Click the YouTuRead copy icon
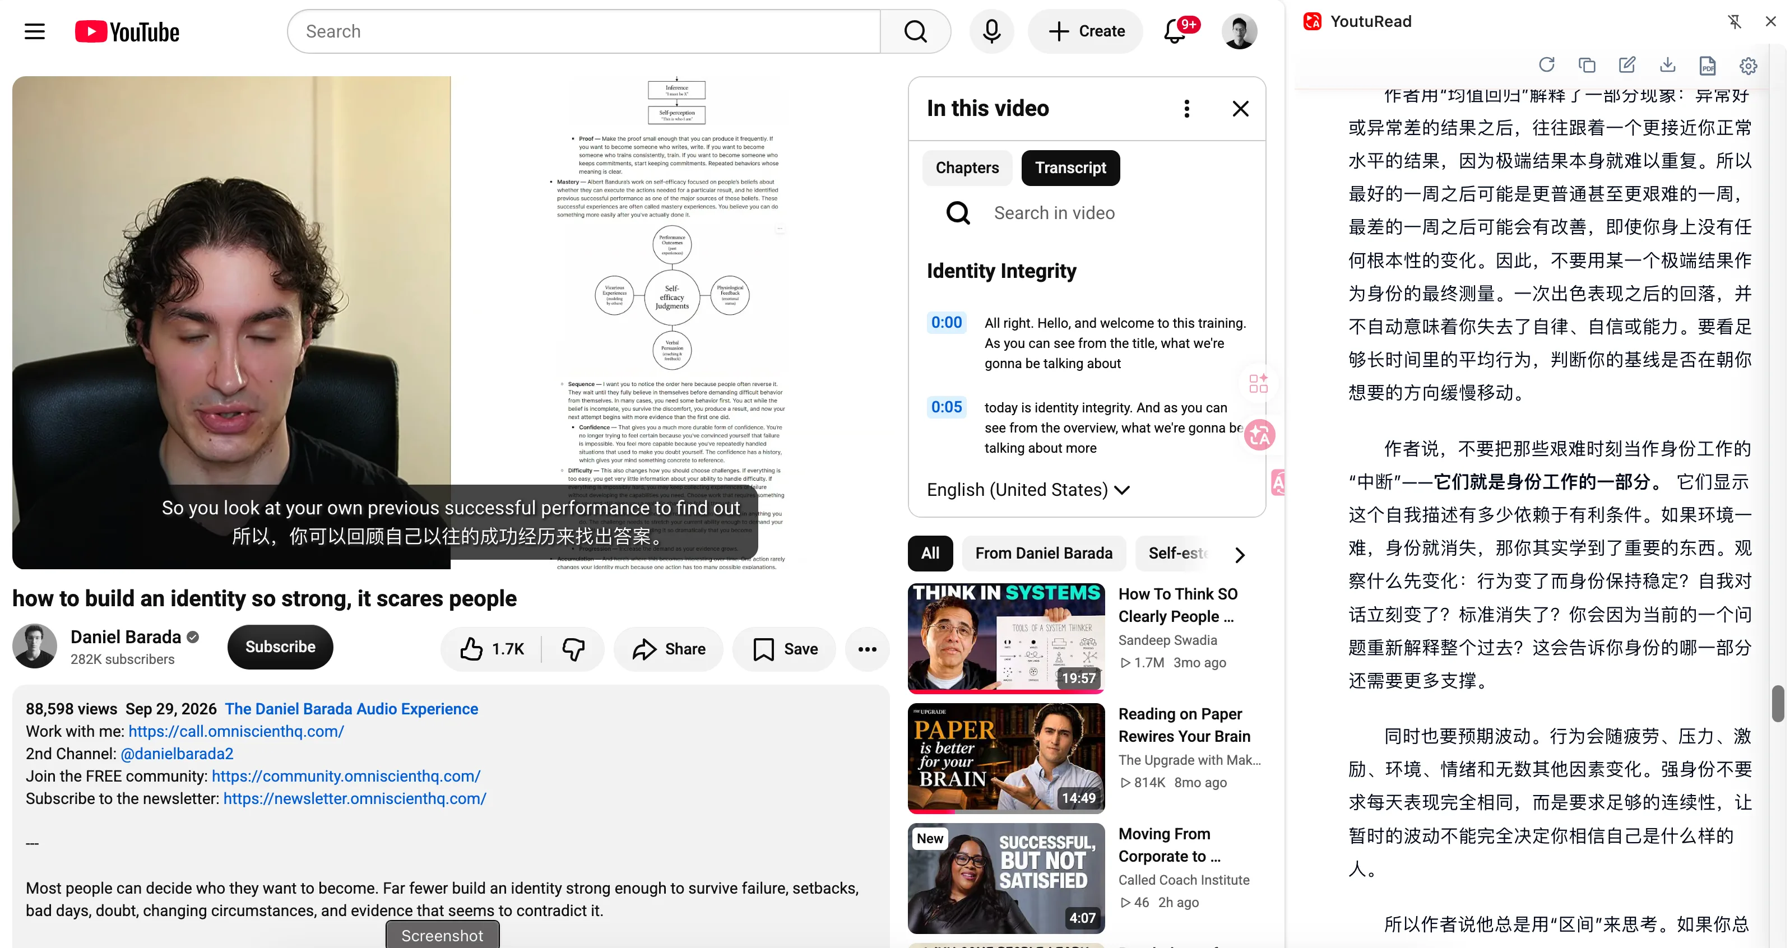 1587,66
